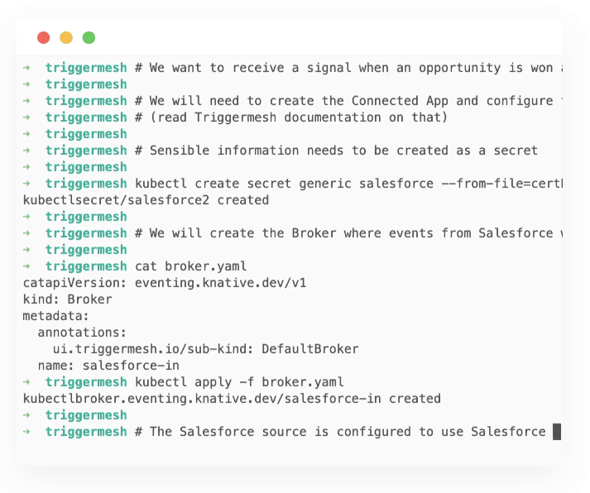Click the red close window button
Screen dimensions: 590x493
(44, 37)
